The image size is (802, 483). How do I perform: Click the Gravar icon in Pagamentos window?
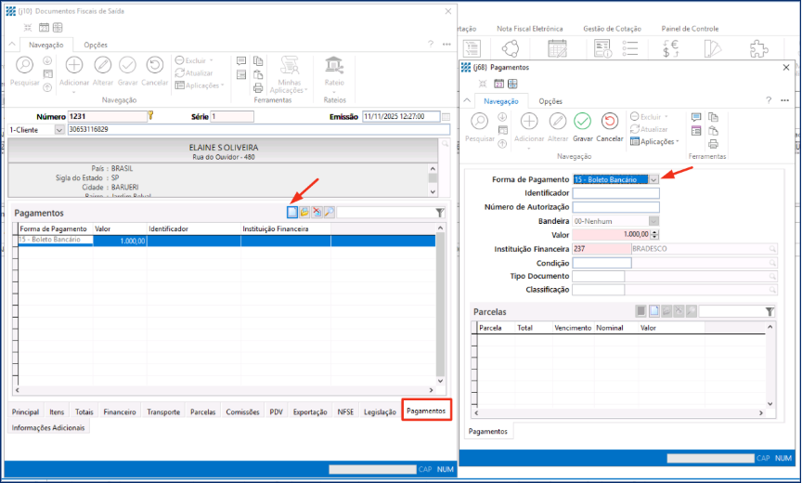pyautogui.click(x=582, y=122)
